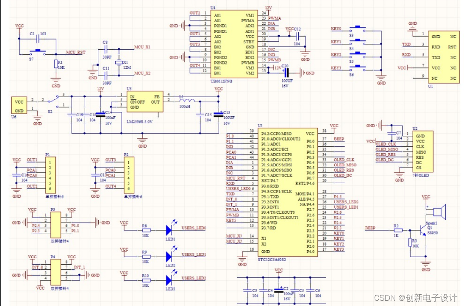Viewport: 464px width, 306px height.
Task: Select the LED2 diode symbol
Action: pos(170,256)
